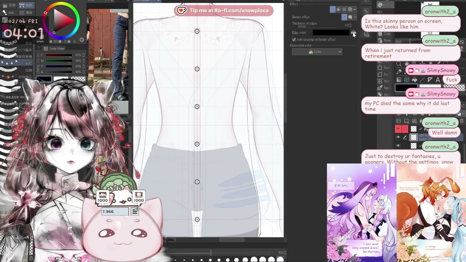Image resolution: width=466 pixels, height=262 pixels.
Task: Adjust the Thickness of edges slider
Action: (x=317, y=27)
